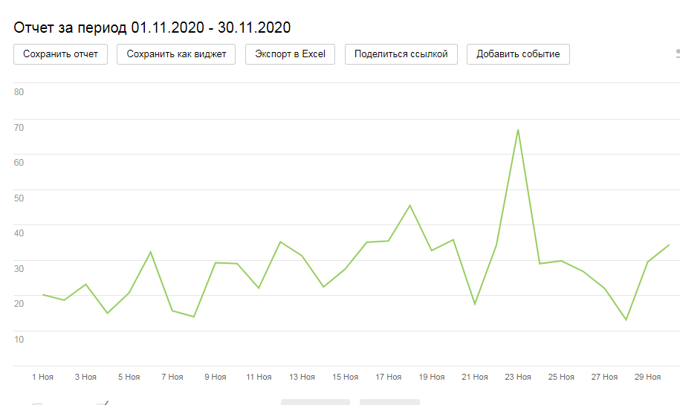
Task: Save the report as a widget
Action: [x=176, y=54]
